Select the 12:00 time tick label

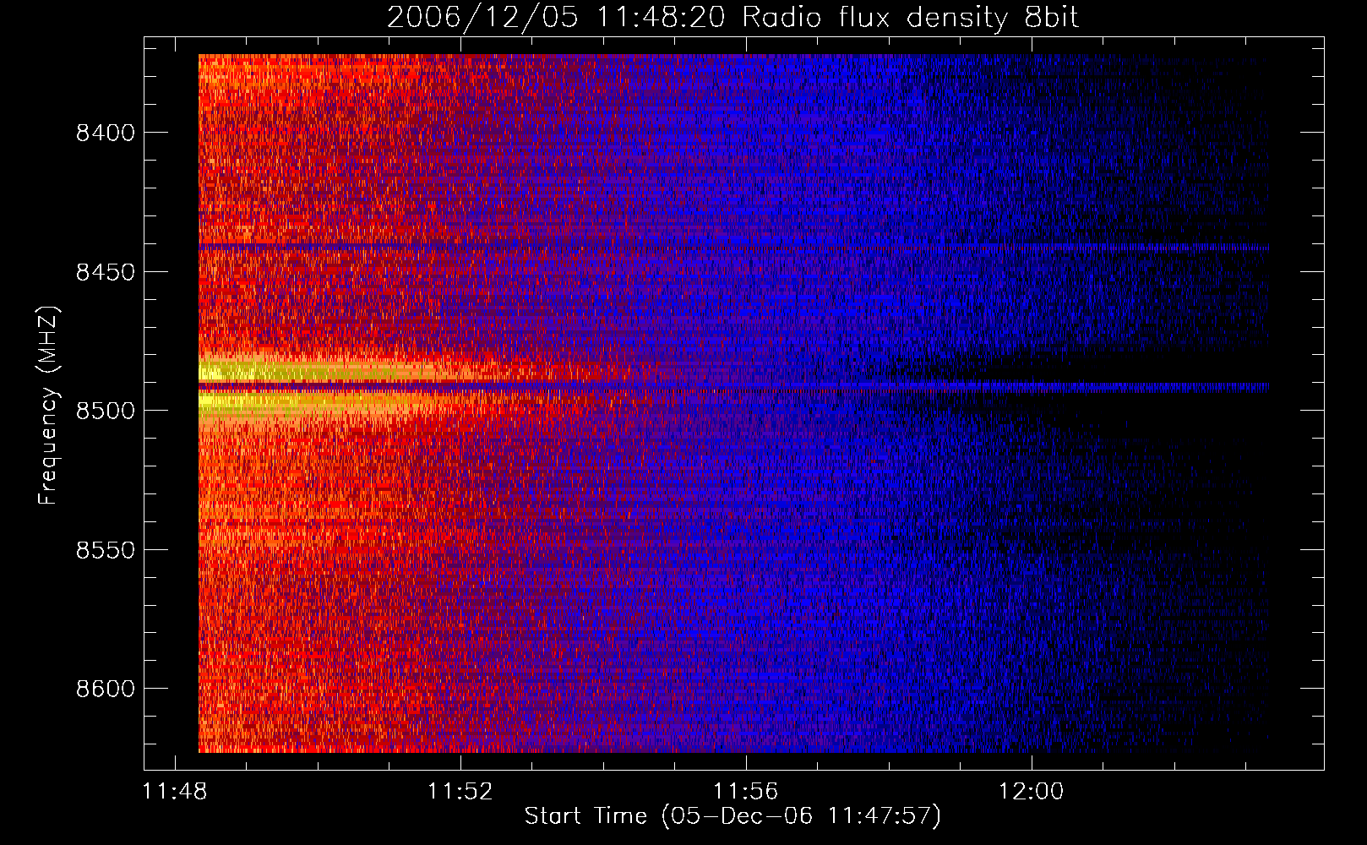point(1032,792)
